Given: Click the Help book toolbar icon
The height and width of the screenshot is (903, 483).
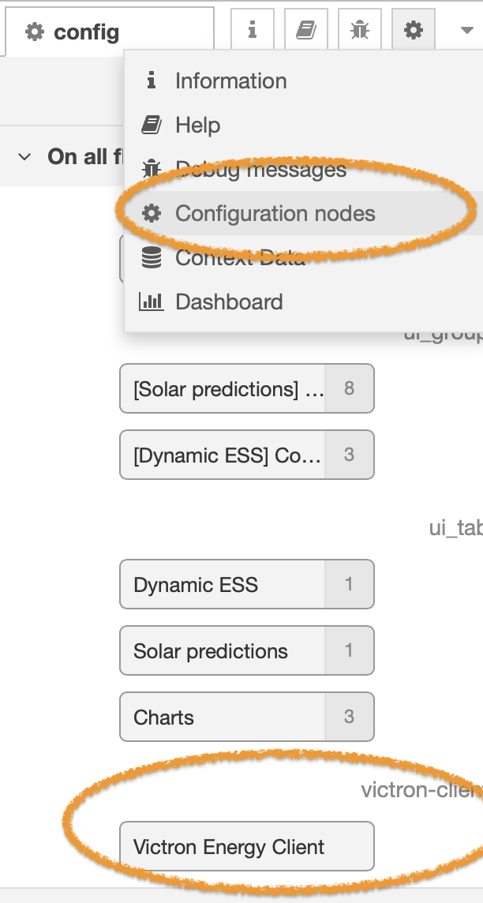Looking at the screenshot, I should pyautogui.click(x=305, y=28).
